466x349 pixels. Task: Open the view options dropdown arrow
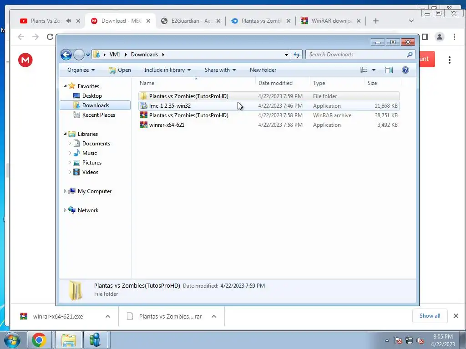pyautogui.click(x=374, y=70)
